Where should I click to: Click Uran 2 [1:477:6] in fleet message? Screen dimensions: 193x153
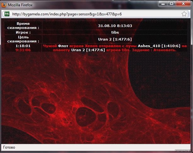click(88, 50)
